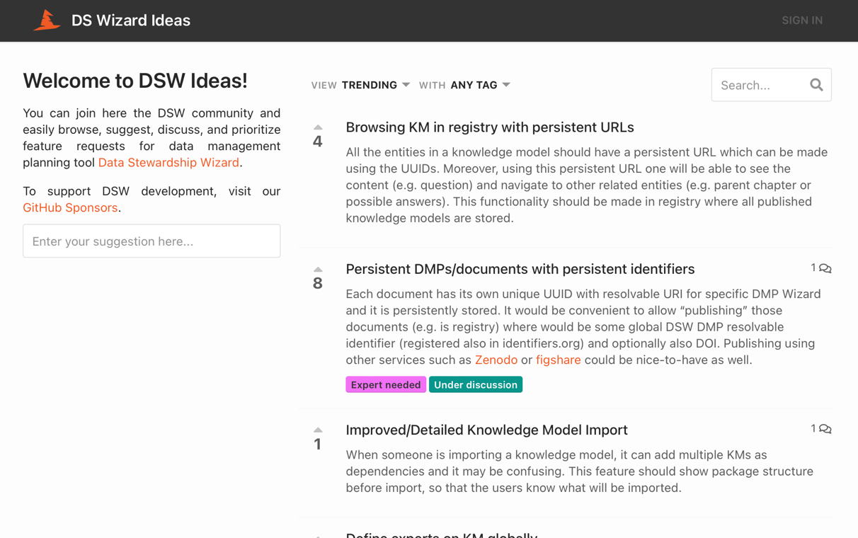Upvote Persistent DMPs/documents idea
The width and height of the screenshot is (858, 538).
click(x=318, y=270)
